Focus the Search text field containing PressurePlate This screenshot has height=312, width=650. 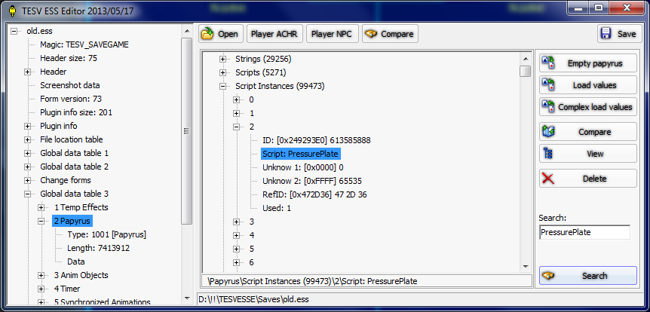[x=584, y=232]
